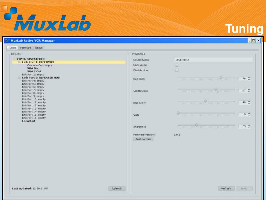Click the Green Skew slider handle
266x200 pixels.
pyautogui.click(x=216, y=90)
